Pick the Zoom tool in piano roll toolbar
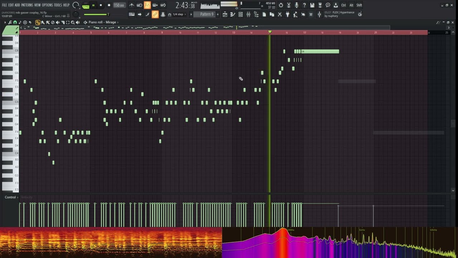Screen dimensions: 458x258 (x=73, y=22)
